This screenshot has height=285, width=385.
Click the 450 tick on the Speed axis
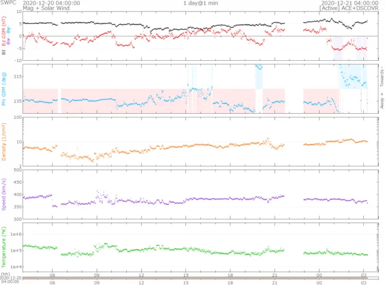(18, 182)
